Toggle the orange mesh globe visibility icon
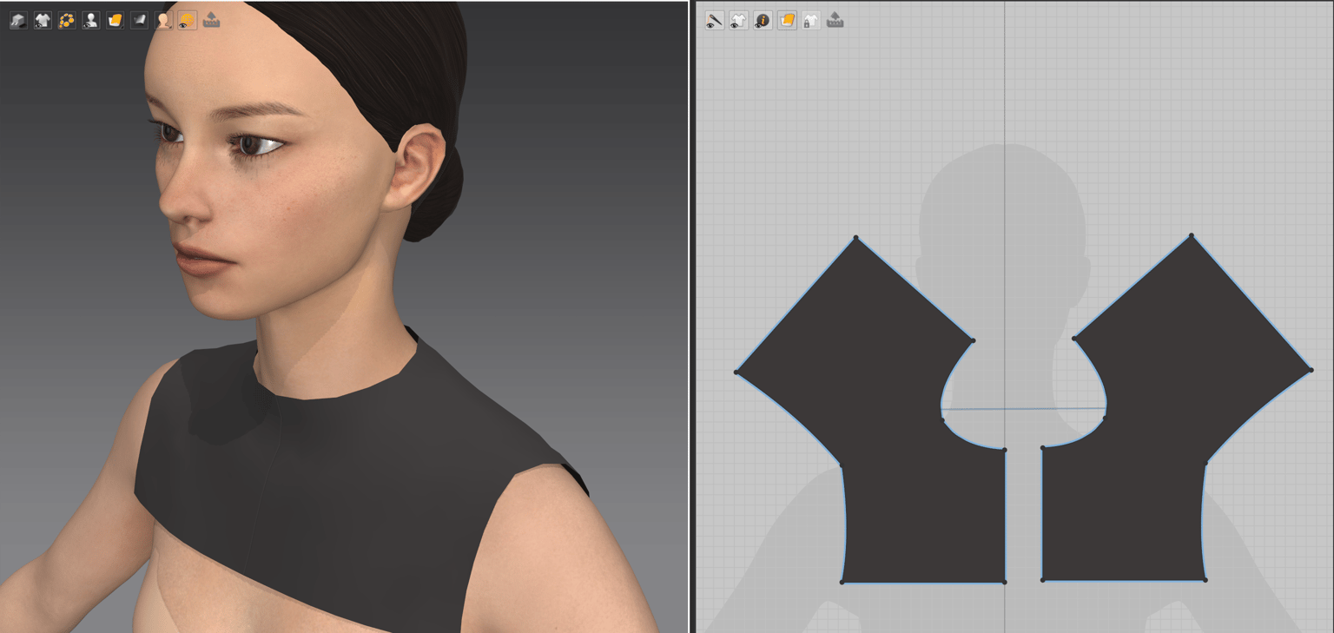This screenshot has width=1334, height=633. [x=187, y=20]
